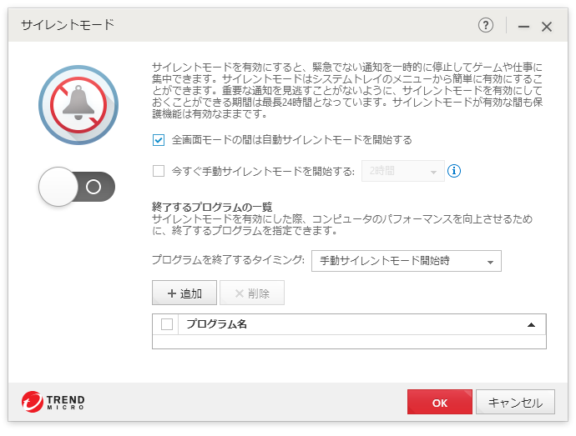Close the サイレントモード dialog window
This screenshot has height=436, width=576.
547,27
